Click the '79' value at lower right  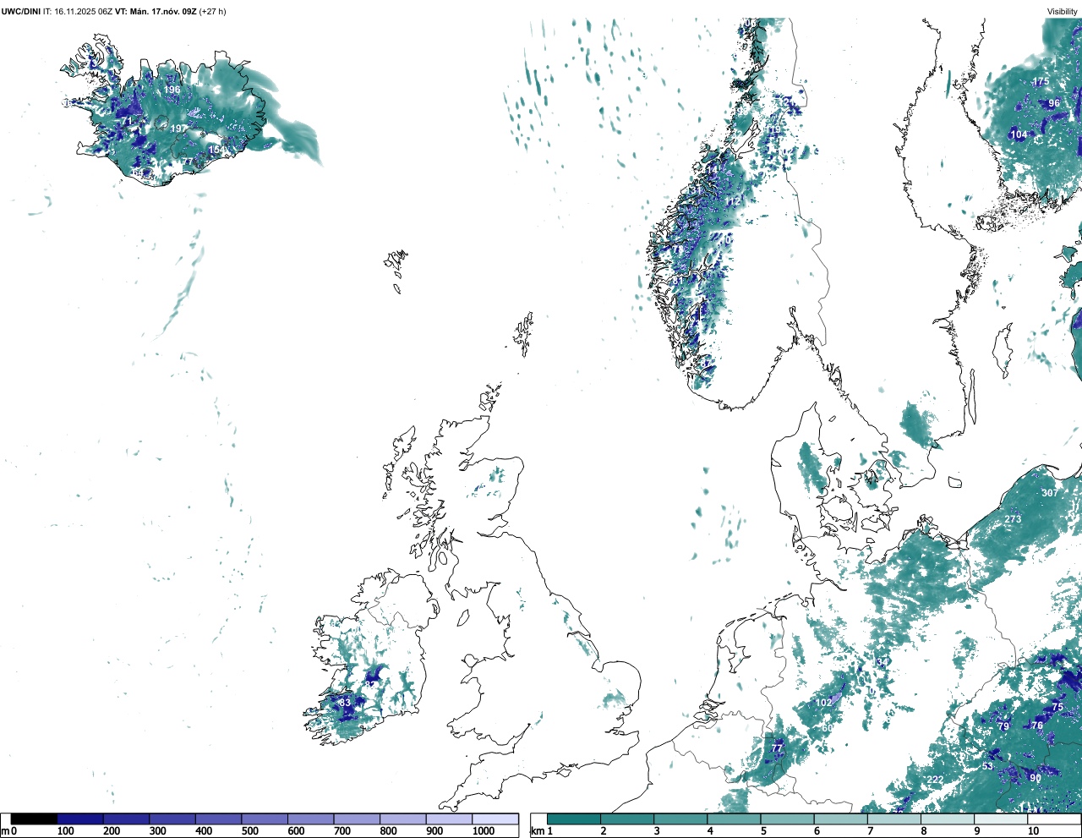click(1003, 726)
